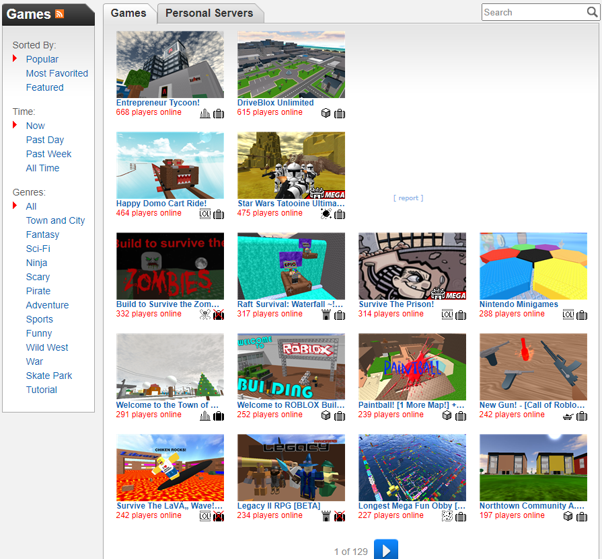
Task: Sort games by Popular
Action: [x=42, y=59]
